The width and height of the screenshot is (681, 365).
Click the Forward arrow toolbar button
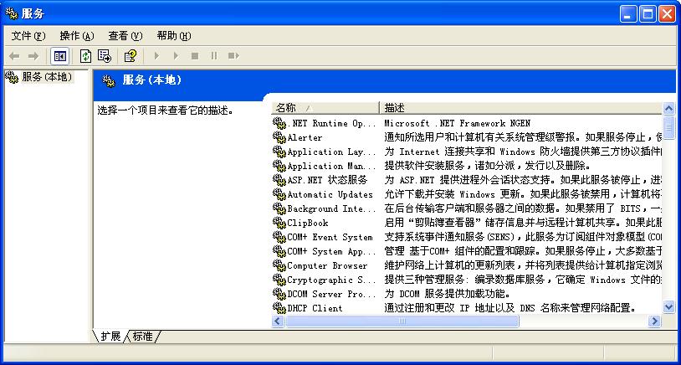click(33, 56)
